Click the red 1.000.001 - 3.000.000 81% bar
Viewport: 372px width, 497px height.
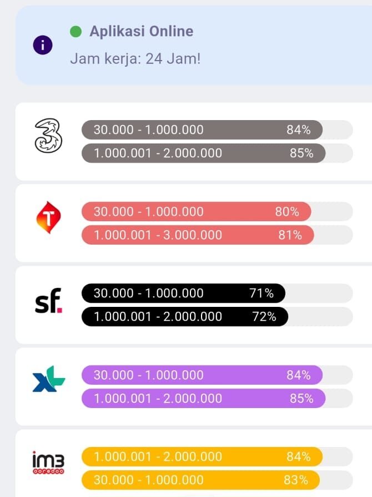(x=198, y=235)
